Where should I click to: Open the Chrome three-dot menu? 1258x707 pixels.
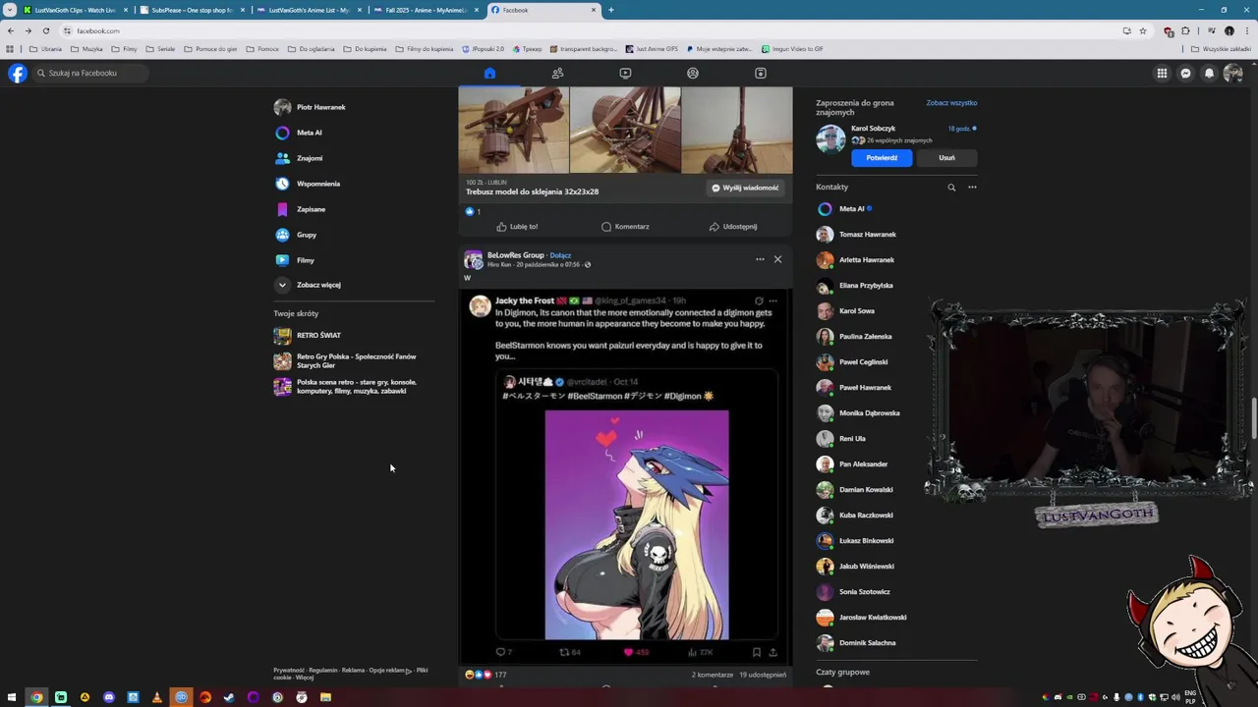[1246, 30]
